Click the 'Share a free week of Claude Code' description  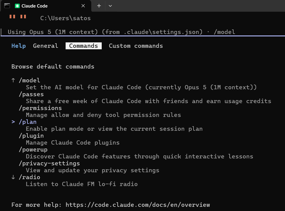click(148, 101)
